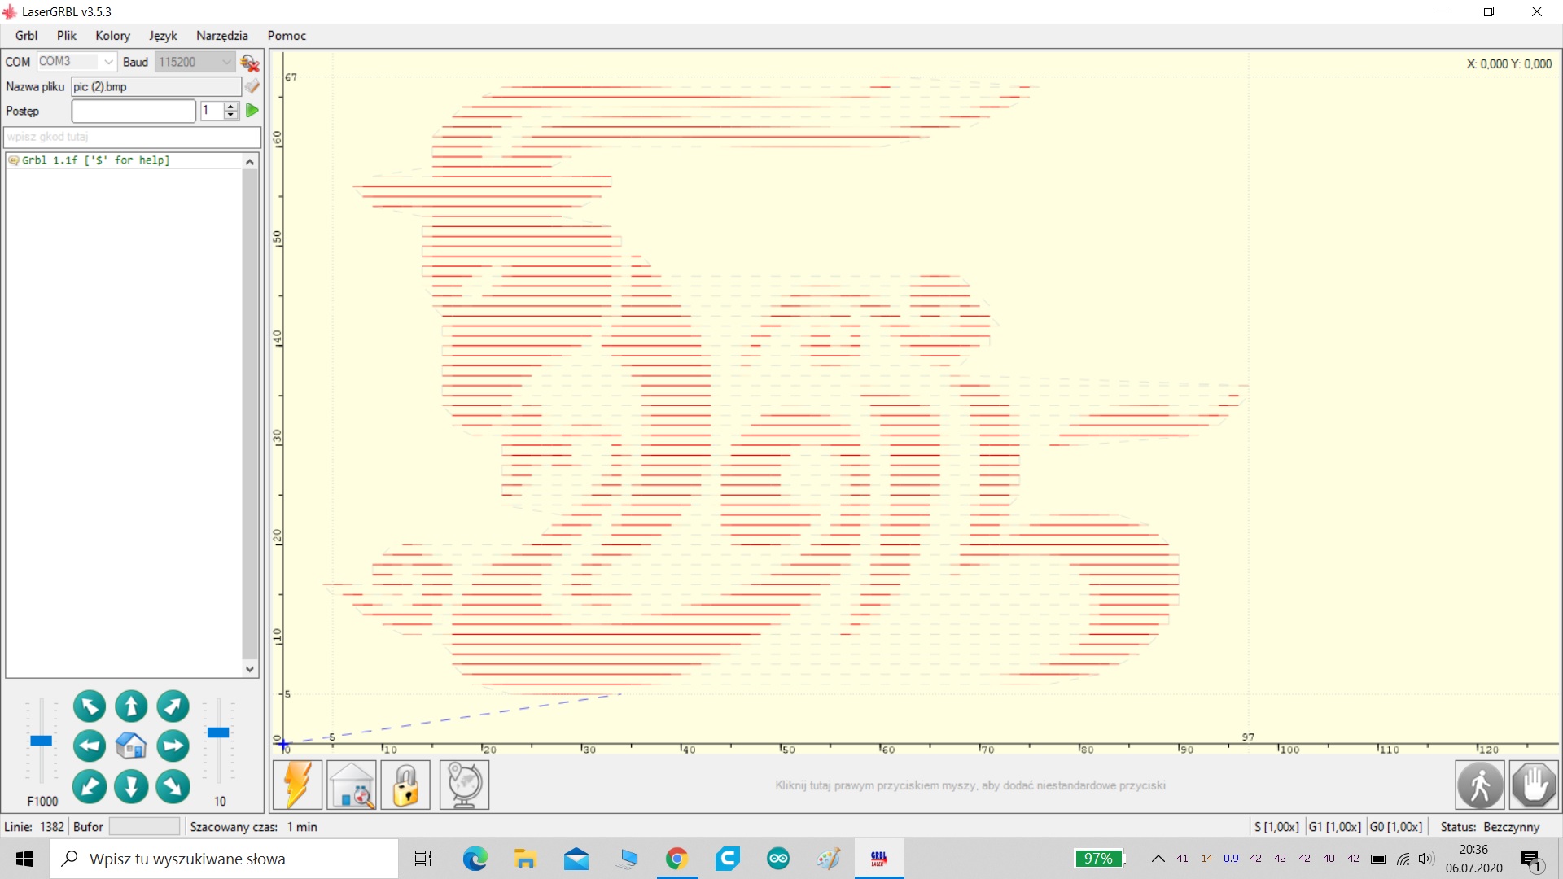Open the Narzędzia menu

[x=221, y=36]
